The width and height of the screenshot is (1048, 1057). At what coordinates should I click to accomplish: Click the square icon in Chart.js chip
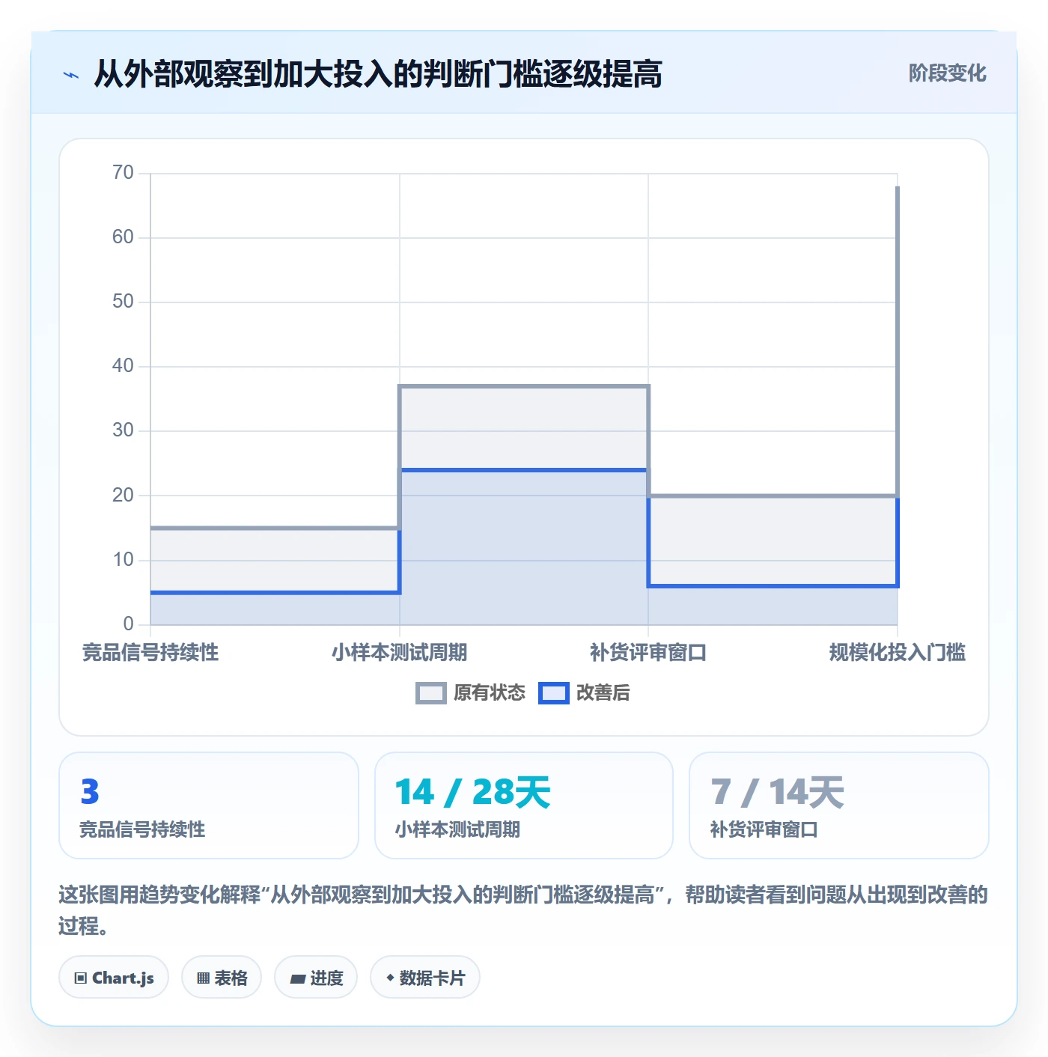pos(81,978)
